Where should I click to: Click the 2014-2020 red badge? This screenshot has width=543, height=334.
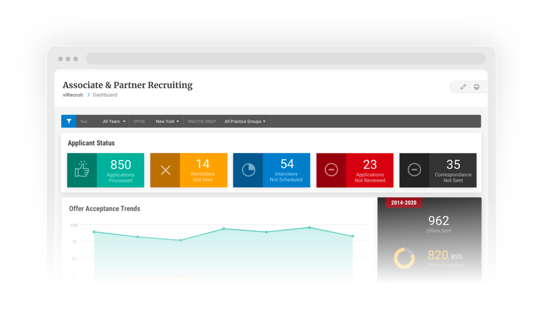pyautogui.click(x=404, y=203)
